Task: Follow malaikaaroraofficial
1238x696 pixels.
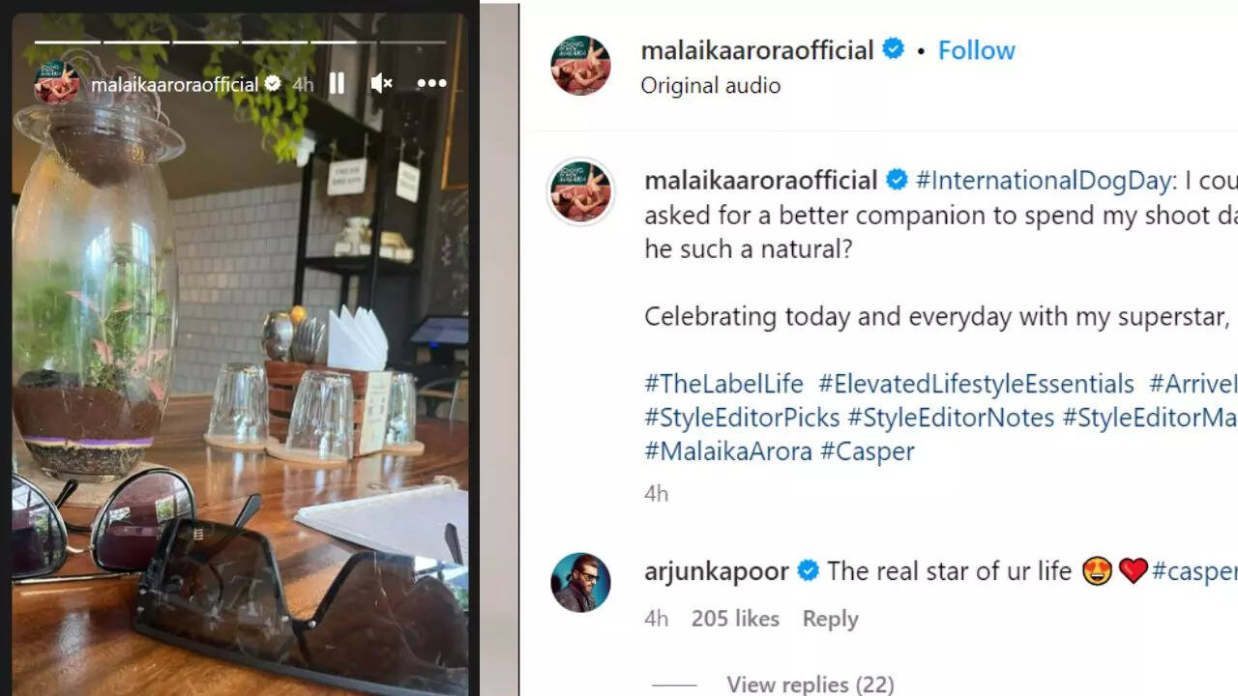Action: point(976,50)
